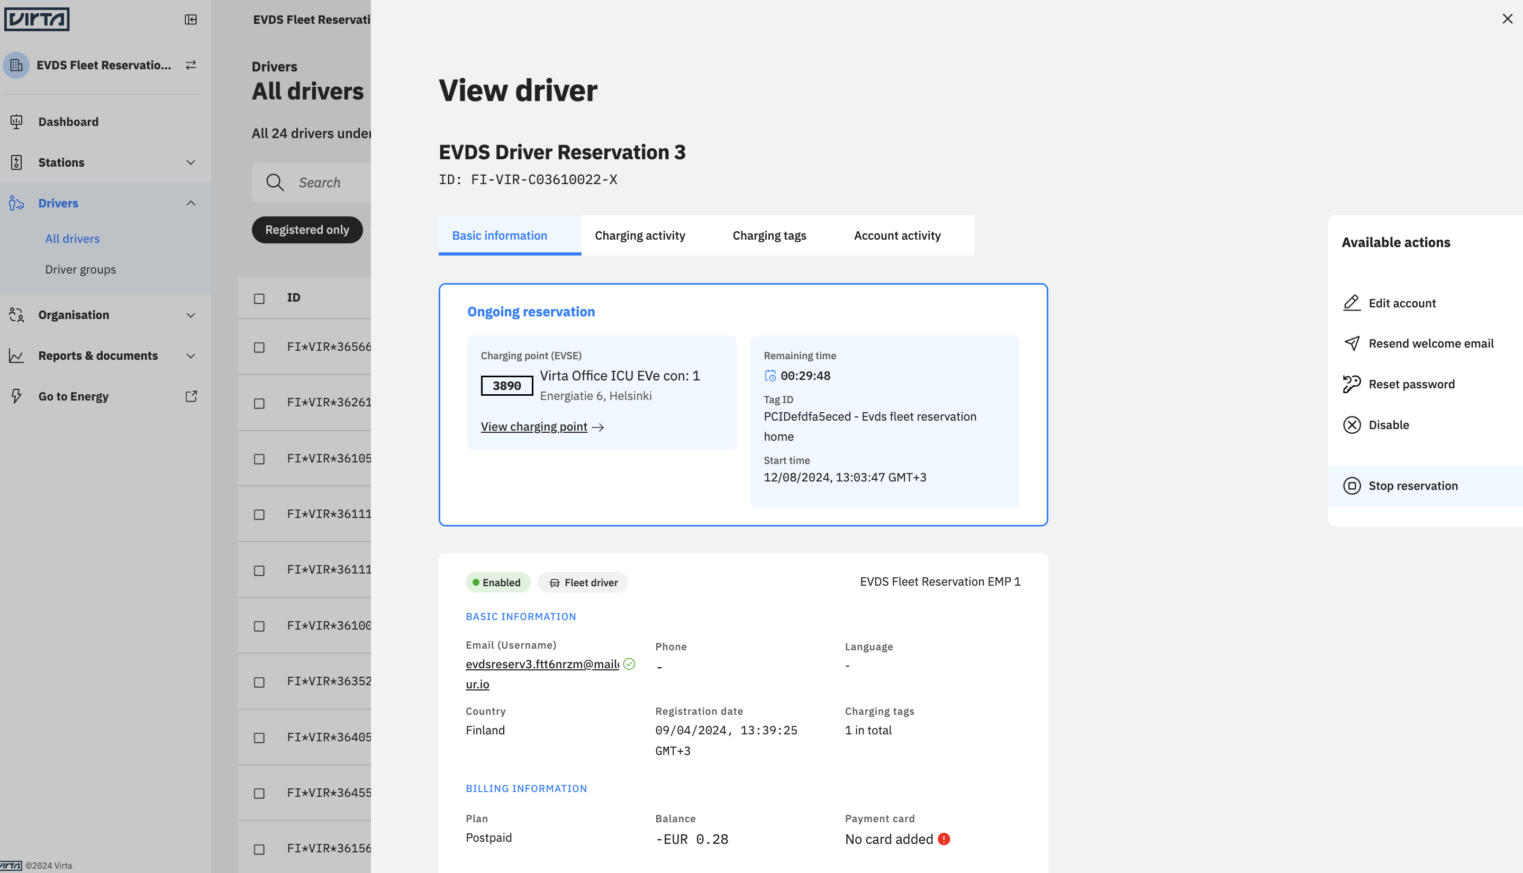This screenshot has height=873, width=1523.
Task: Click the Resend welcome email paper plane icon
Action: click(1352, 343)
